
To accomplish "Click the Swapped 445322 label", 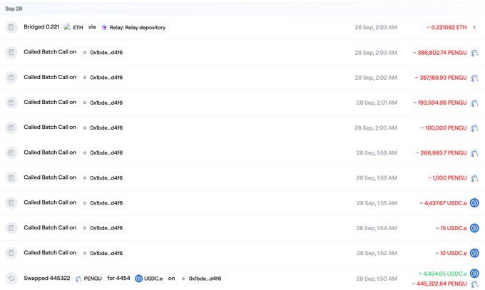I will (x=47, y=279).
